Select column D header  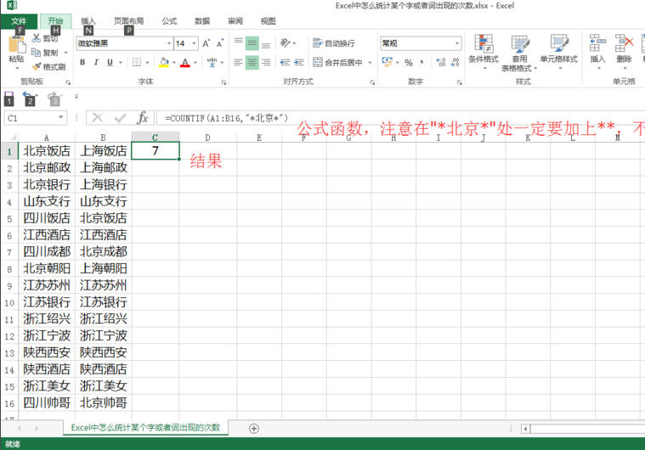(x=207, y=138)
